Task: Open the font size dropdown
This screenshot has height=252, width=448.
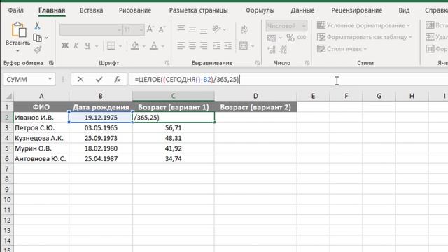Action: coord(141,29)
